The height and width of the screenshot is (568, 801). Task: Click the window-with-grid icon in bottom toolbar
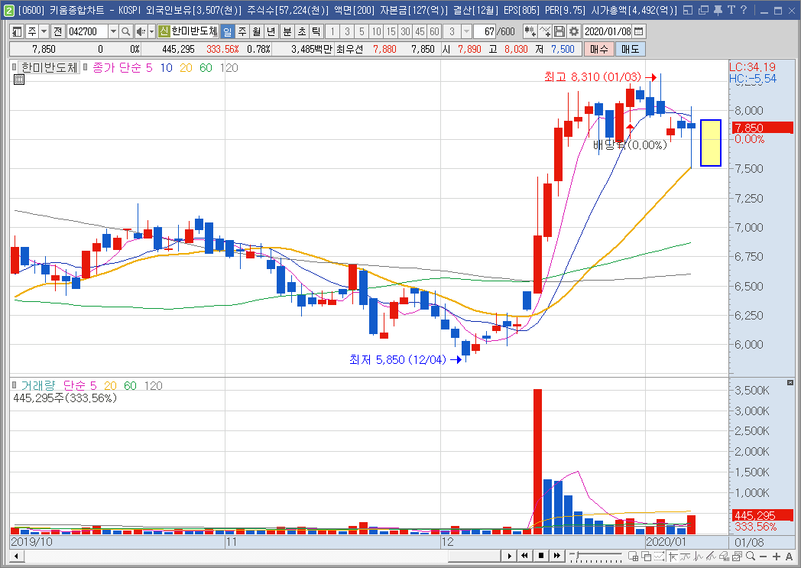(x=634, y=557)
